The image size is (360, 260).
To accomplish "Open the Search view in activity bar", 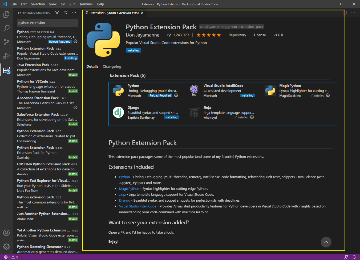I will click(6, 28).
